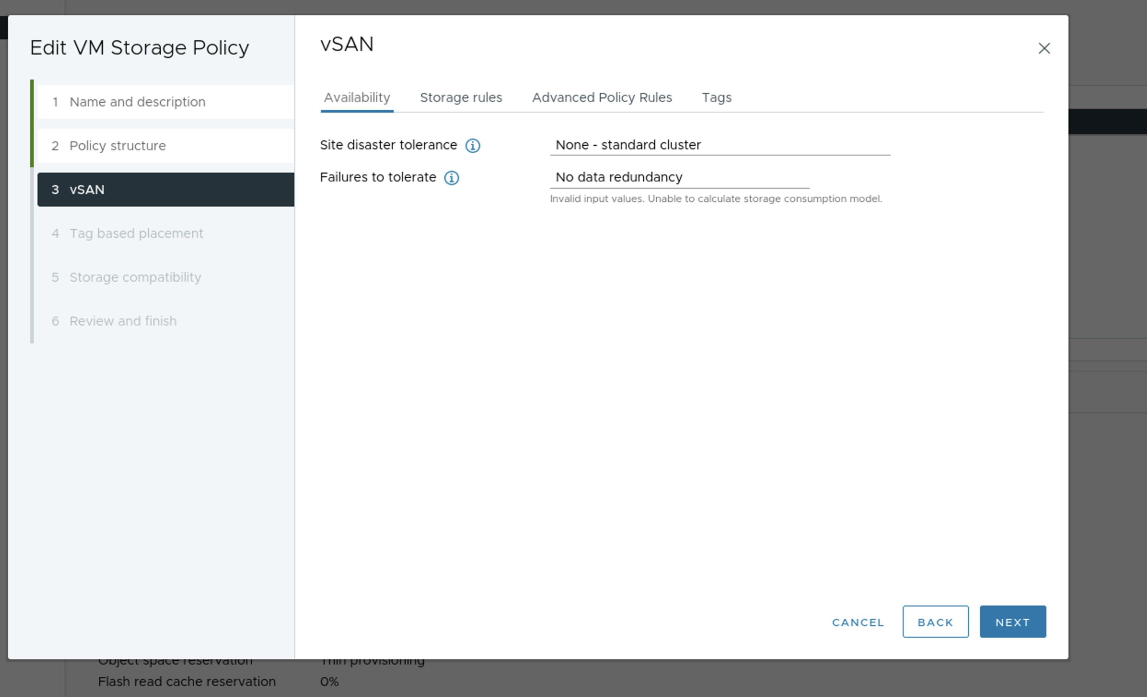Close the Edit VM Storage Policy dialog
Screen dimensions: 1147x697
1043,48
